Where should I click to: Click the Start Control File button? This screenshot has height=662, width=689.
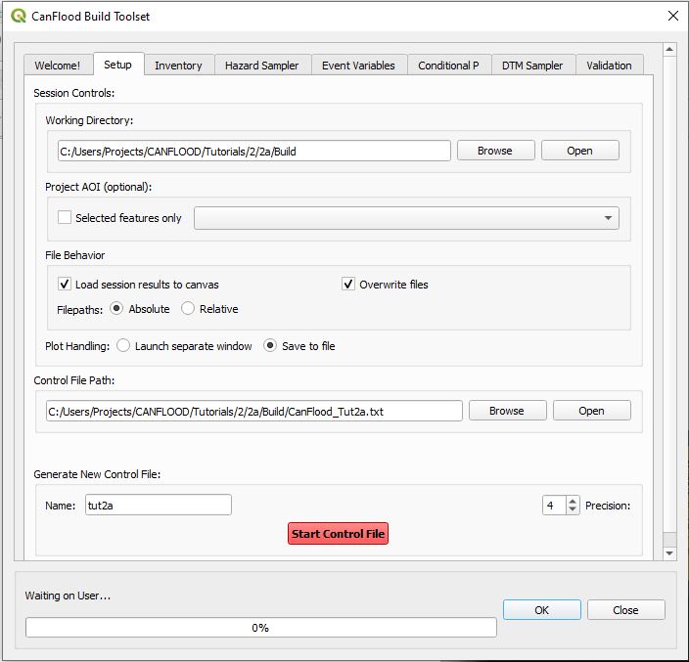[x=338, y=533]
